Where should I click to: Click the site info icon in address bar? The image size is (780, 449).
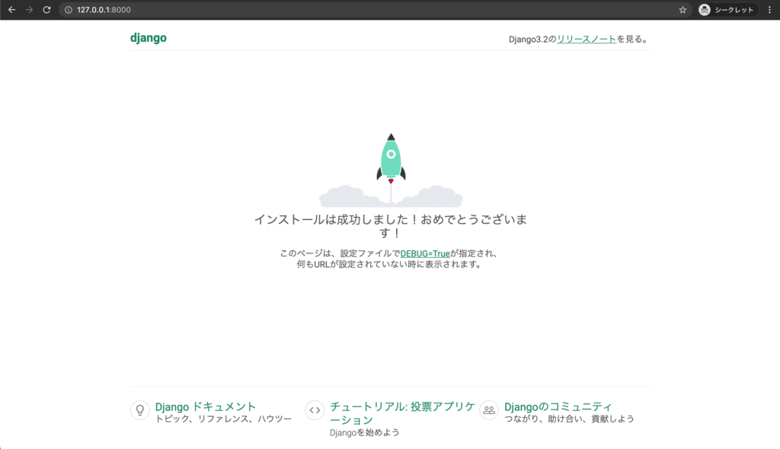click(x=69, y=10)
